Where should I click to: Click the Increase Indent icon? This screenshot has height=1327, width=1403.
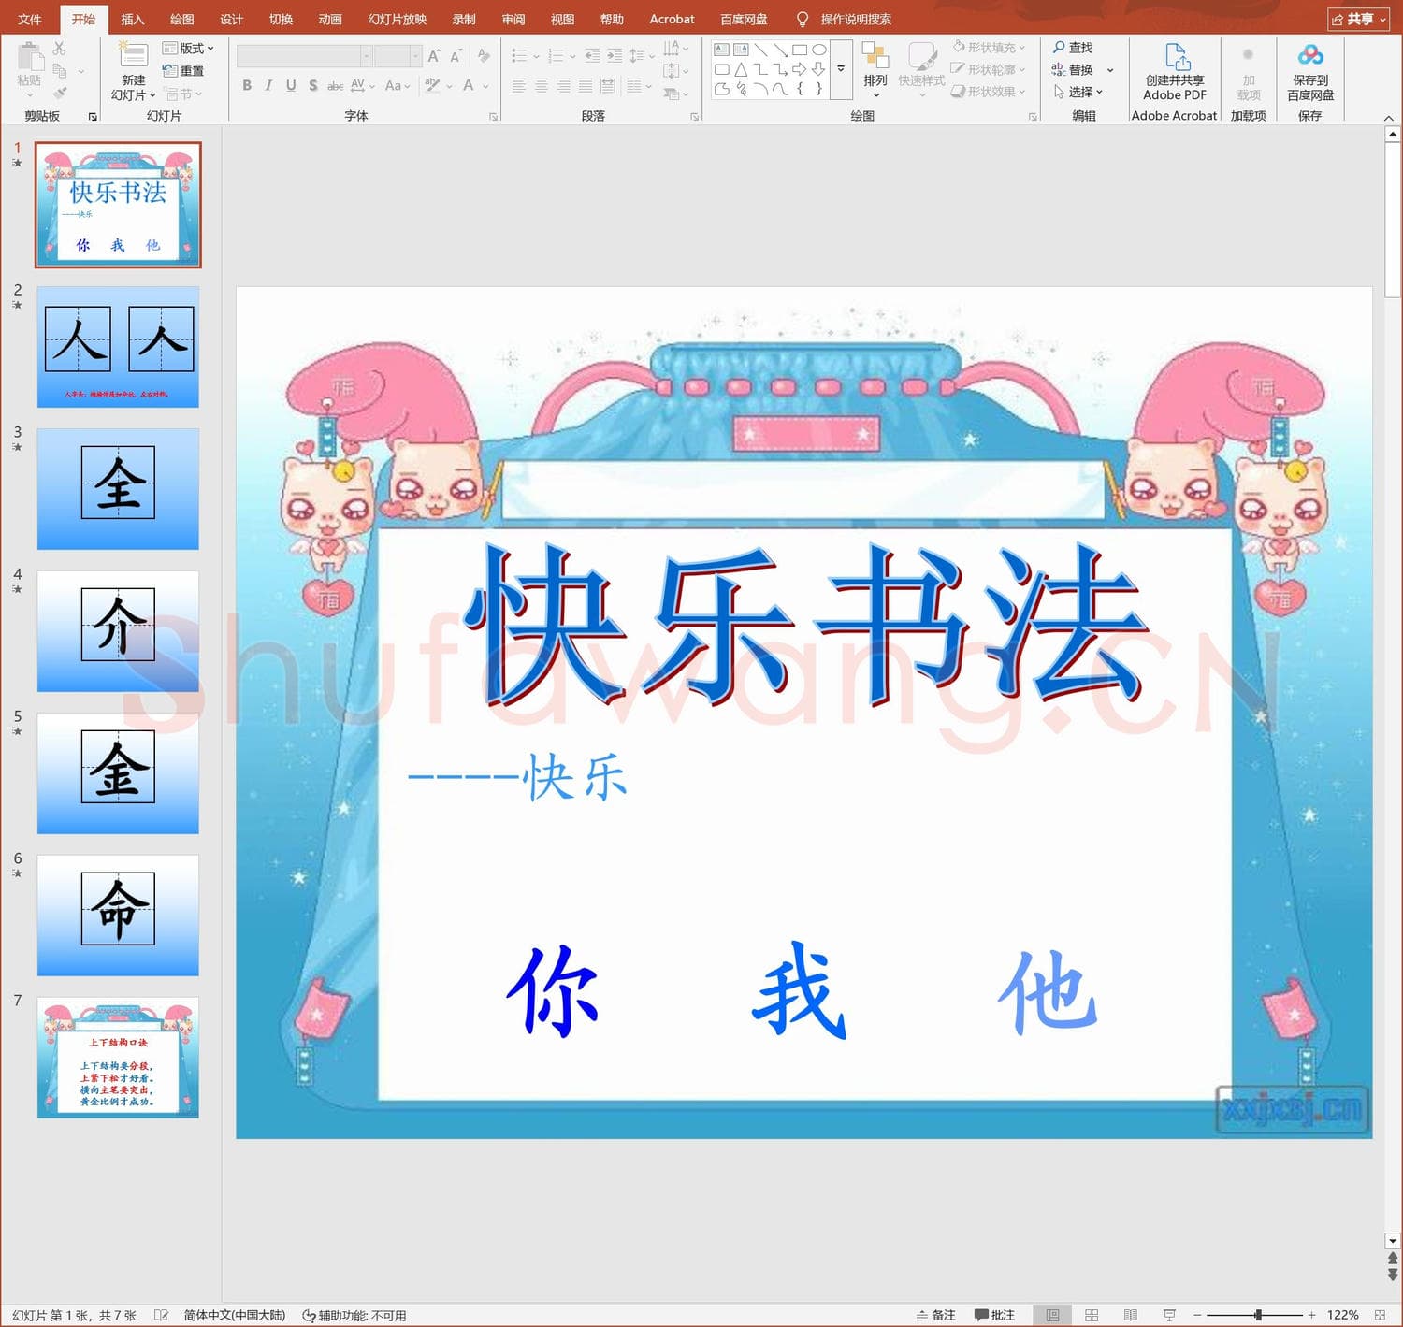pyautogui.click(x=615, y=56)
